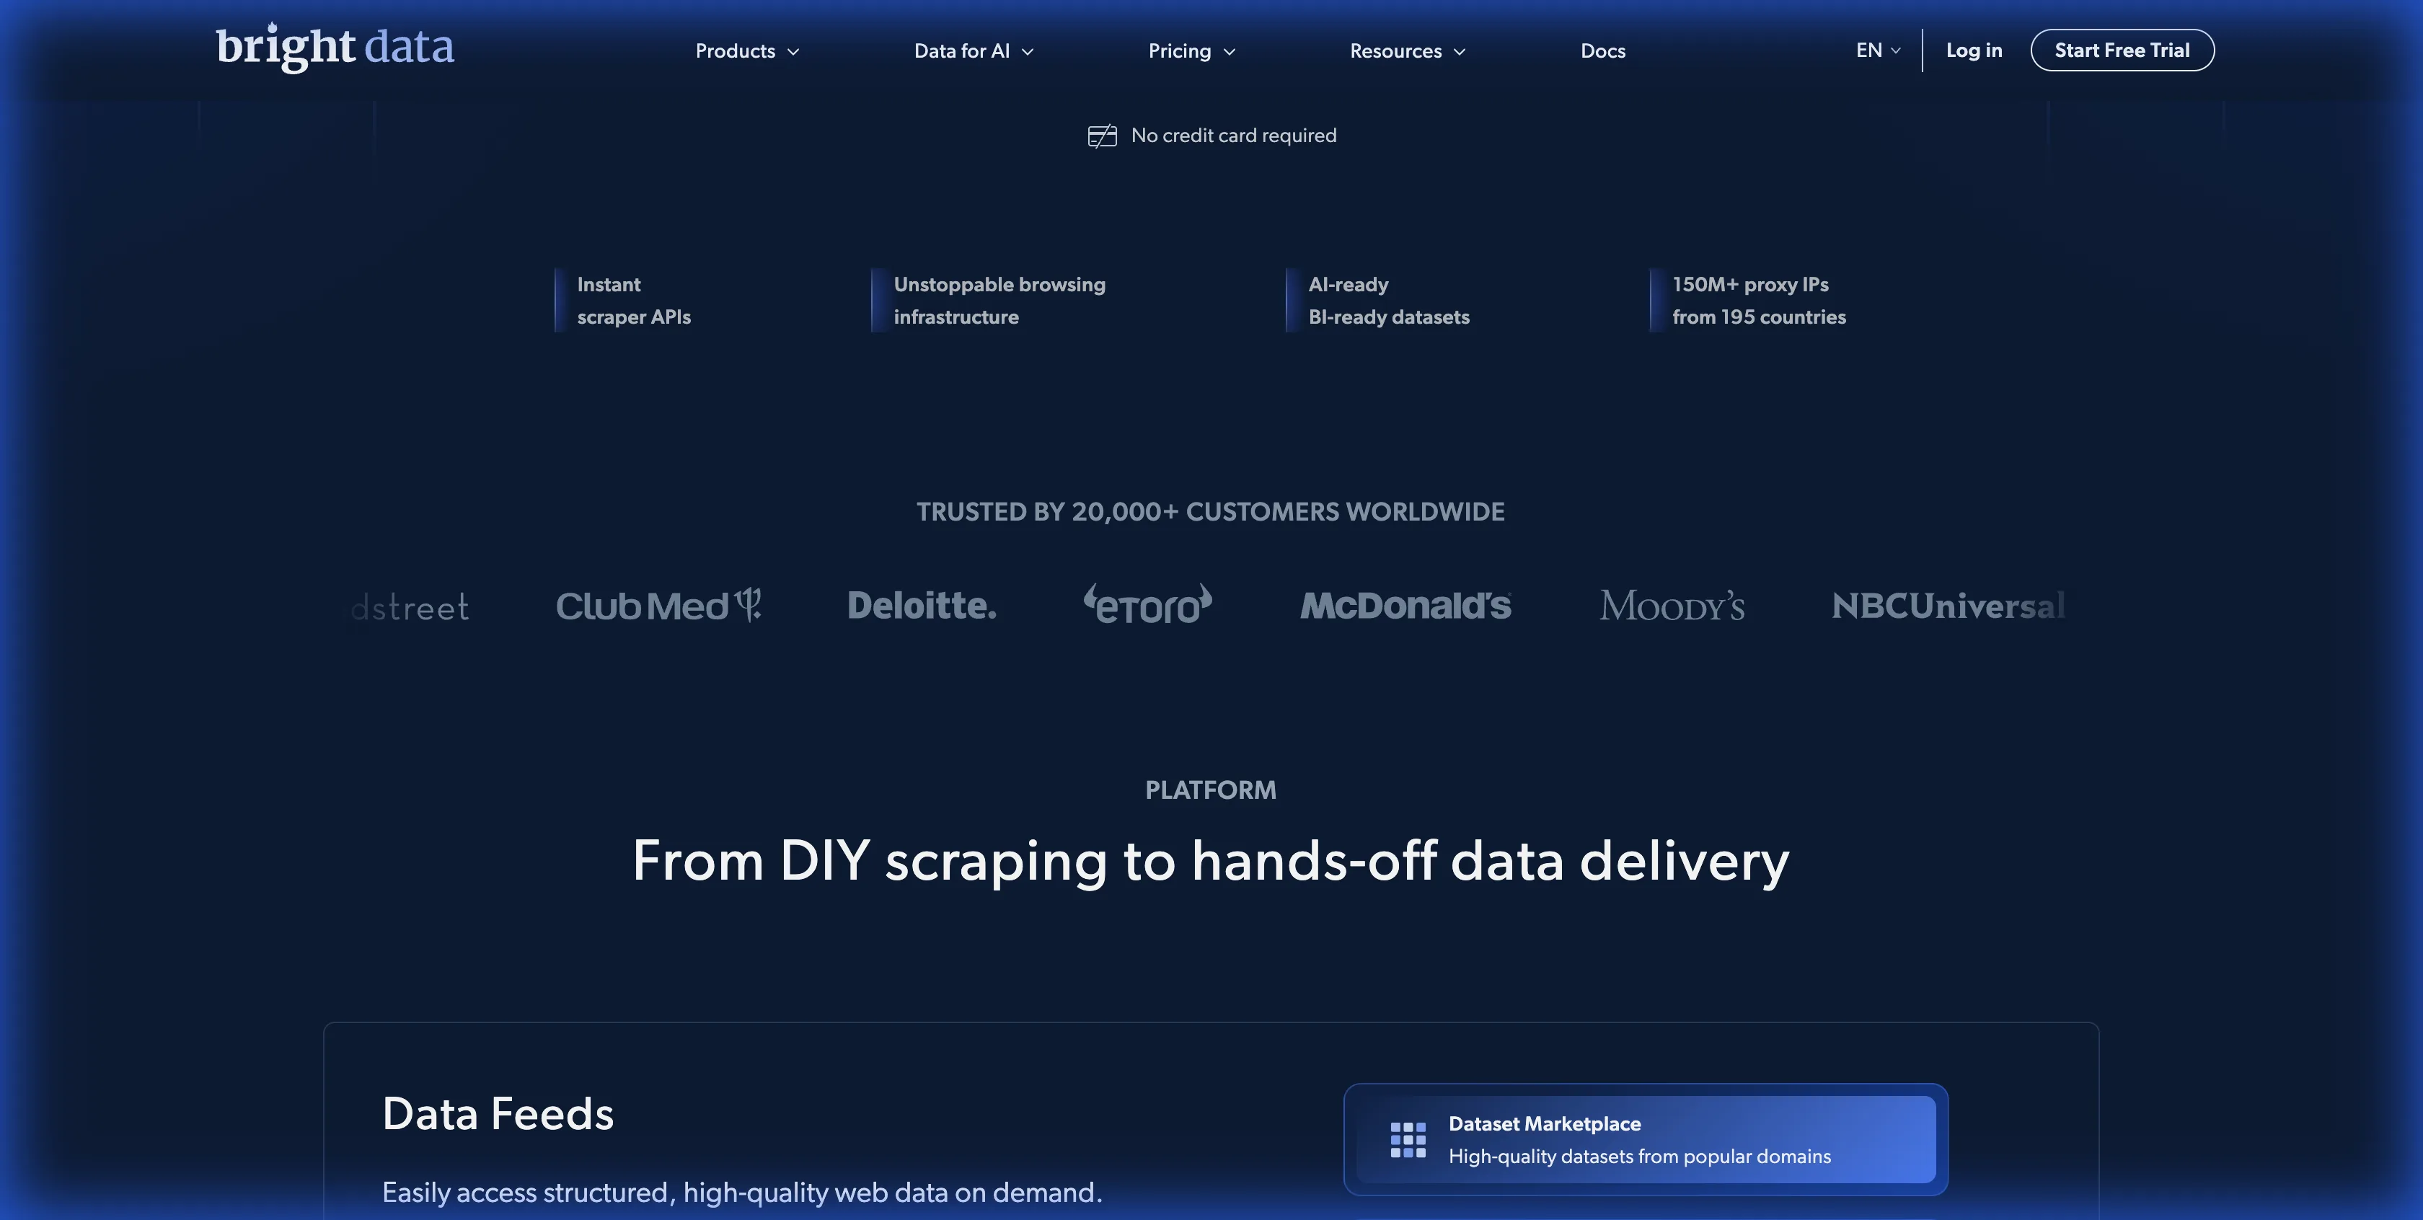The height and width of the screenshot is (1220, 2423).
Task: Go to the Docs page
Action: pos(1603,50)
